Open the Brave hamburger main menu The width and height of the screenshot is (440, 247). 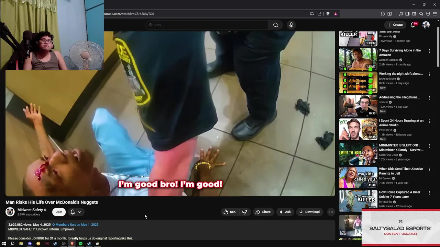435,14
